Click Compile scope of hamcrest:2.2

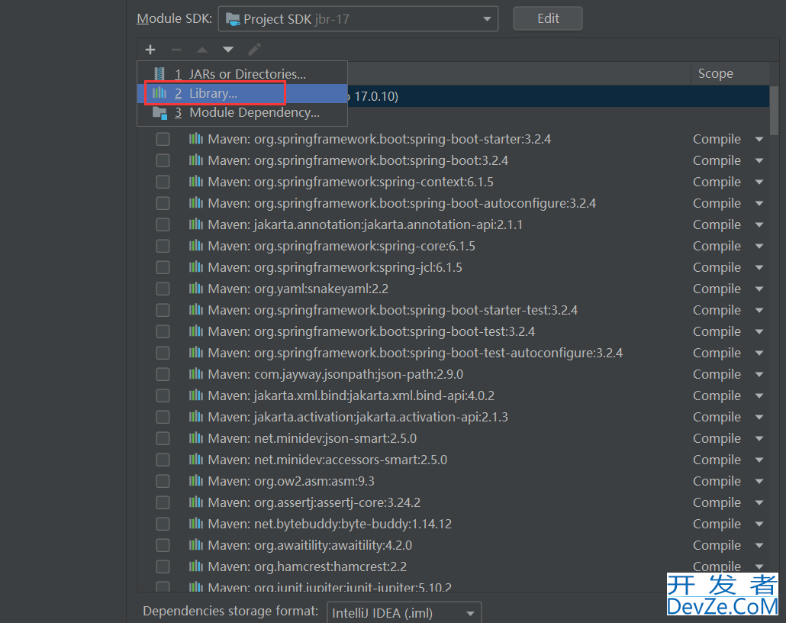717,567
